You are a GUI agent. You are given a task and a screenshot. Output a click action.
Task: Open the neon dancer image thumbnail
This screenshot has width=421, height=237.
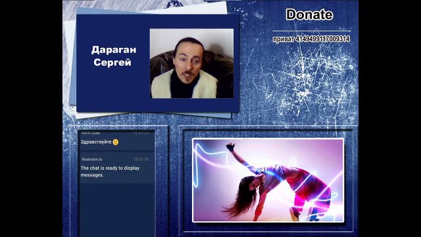point(268,180)
